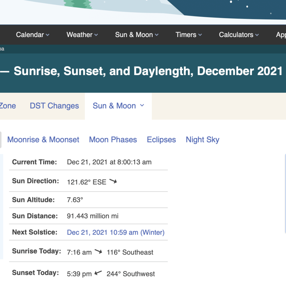Click the Sun Direction ESE arrow icon
This screenshot has height=286, width=286.
(113, 182)
